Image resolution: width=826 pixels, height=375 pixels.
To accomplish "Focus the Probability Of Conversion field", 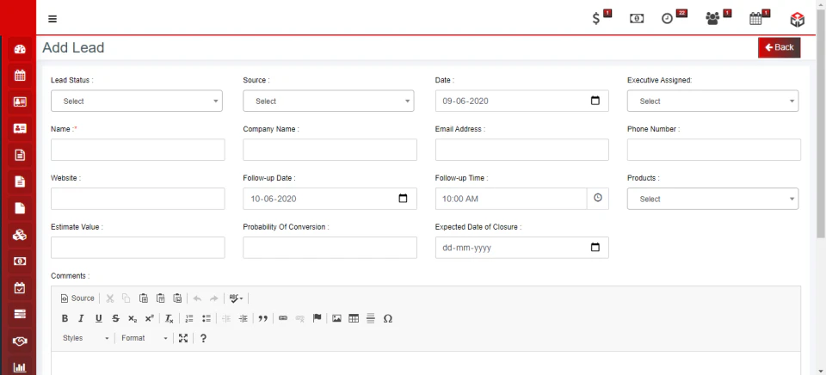I will [x=330, y=248].
